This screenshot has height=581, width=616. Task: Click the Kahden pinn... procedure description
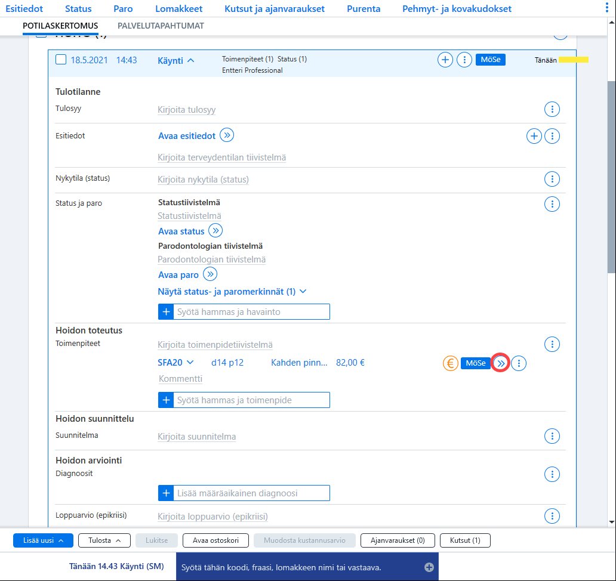coord(299,362)
